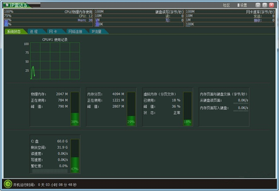Select the 状态 value 正常

[x=177, y=113]
